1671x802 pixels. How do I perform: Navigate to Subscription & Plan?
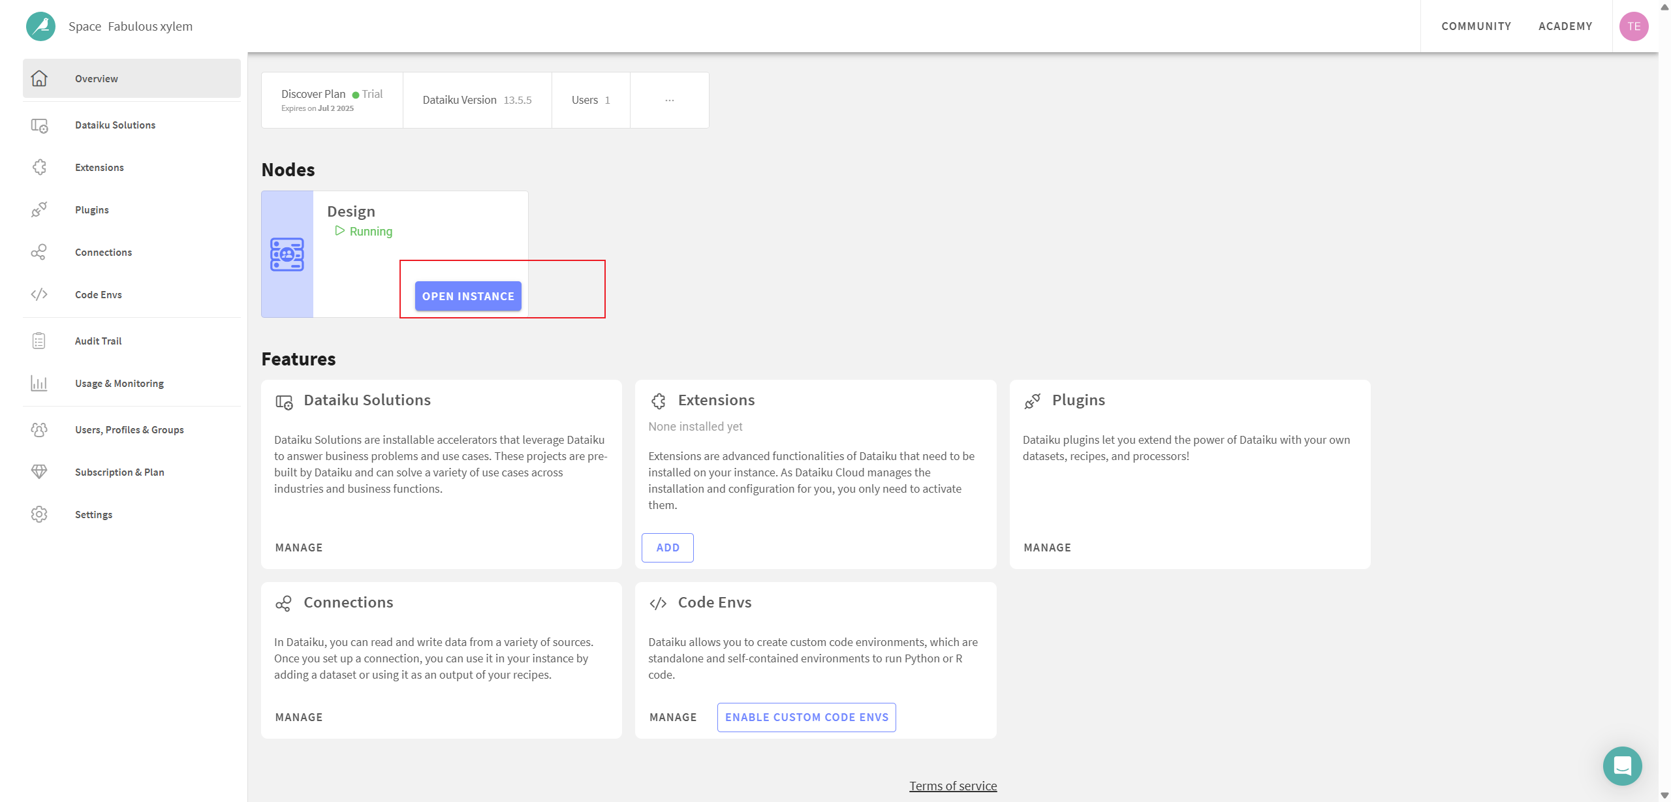[x=132, y=472]
